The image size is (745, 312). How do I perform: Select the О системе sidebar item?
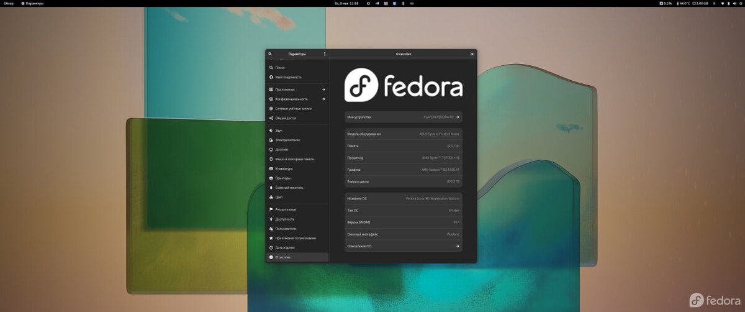point(297,257)
